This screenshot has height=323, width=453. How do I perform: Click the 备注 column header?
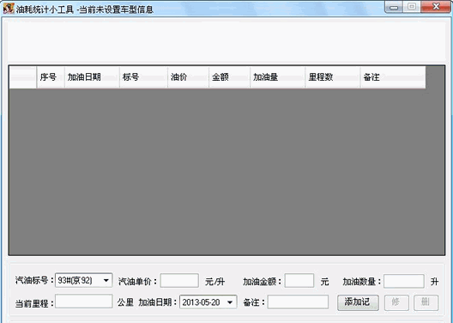pos(393,77)
